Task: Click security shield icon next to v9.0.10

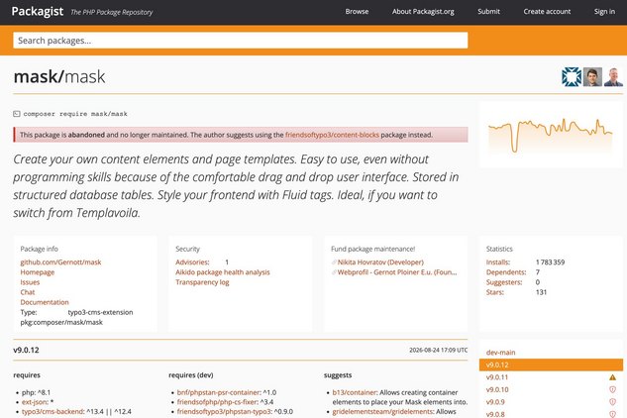Action: coord(612,389)
